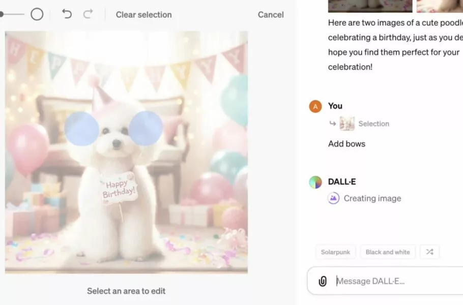Image resolution: width=463 pixels, height=305 pixels.
Task: Open the Selection thumbnail in the message
Action: [347, 124]
